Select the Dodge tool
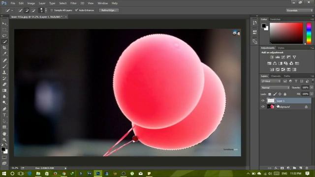The height and width of the screenshot is (177, 315). point(4,103)
